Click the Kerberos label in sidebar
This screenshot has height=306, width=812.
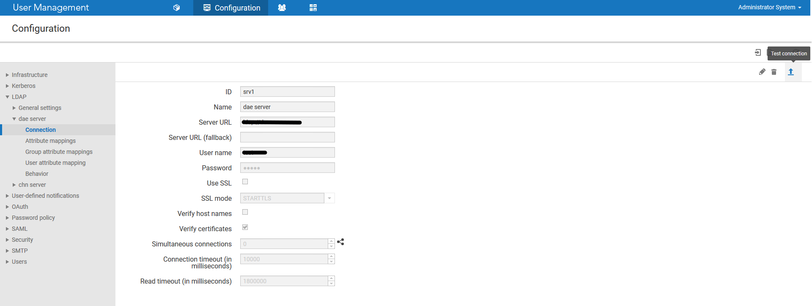[x=24, y=86]
